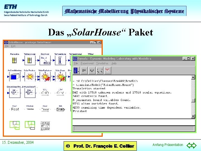The image size is (201, 151).
Task: Maximize the Dymola window
Action: [188, 58]
